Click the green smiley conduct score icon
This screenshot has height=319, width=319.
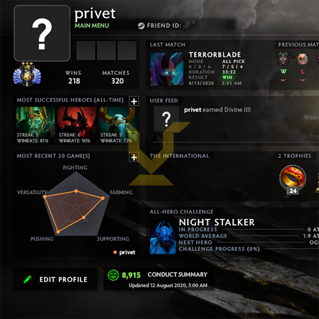point(113,275)
